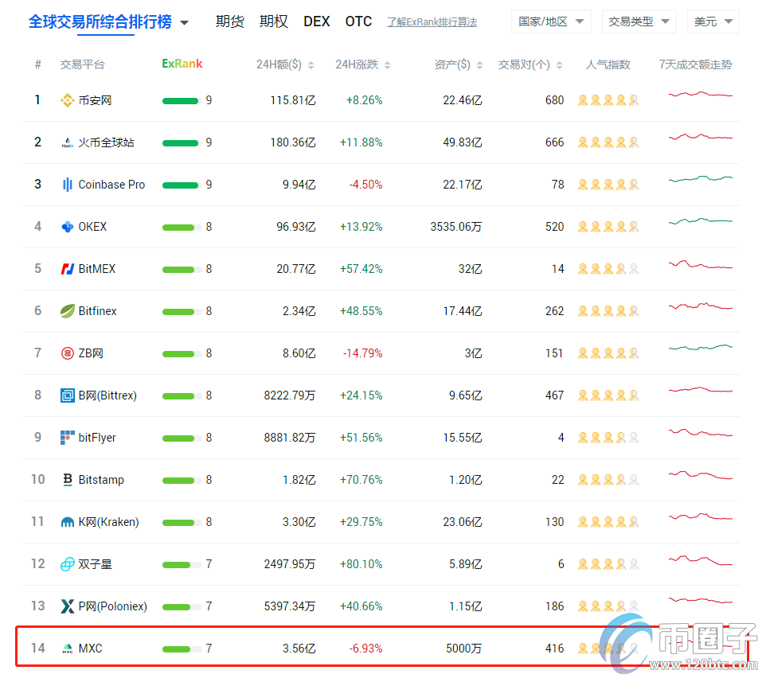Click the ExRank score bar for 币安网

click(182, 101)
